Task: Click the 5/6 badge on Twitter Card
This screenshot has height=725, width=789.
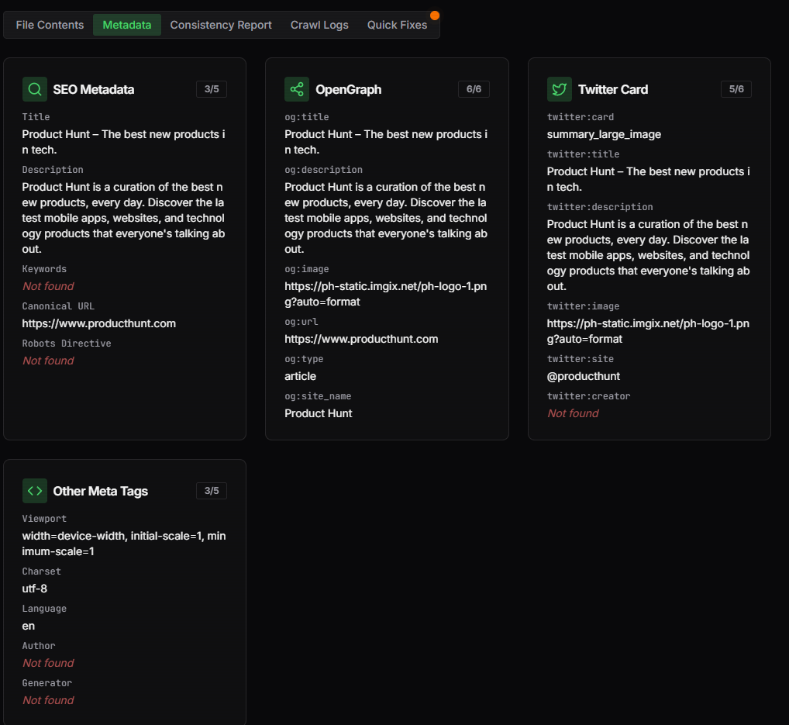Action: pos(736,89)
